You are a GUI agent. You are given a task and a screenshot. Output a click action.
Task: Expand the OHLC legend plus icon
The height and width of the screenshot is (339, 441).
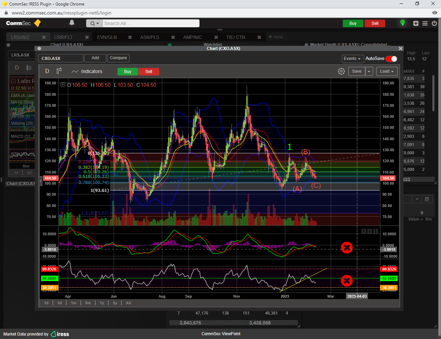point(63,85)
